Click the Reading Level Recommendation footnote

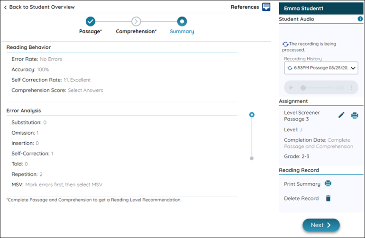coord(94,200)
